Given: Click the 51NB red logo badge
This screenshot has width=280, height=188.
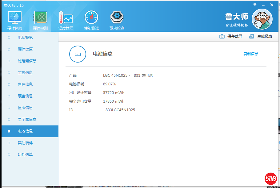Looking at the screenshot, I should coord(270,178).
